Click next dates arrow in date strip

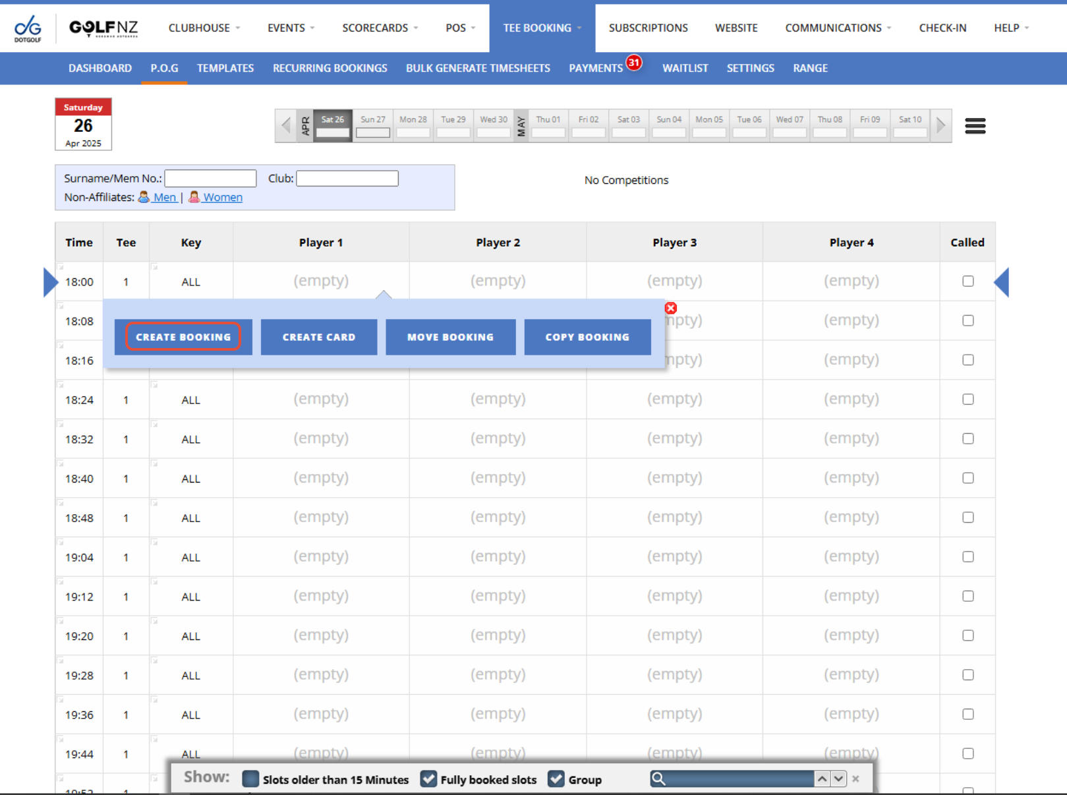(x=940, y=125)
